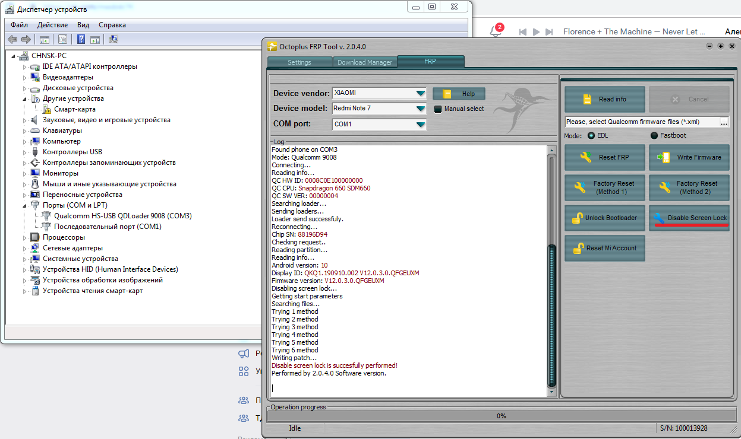Screen dimensions: 741x439
Task: Click the Back arrow in Device Manager toolbar
Action: (12, 39)
